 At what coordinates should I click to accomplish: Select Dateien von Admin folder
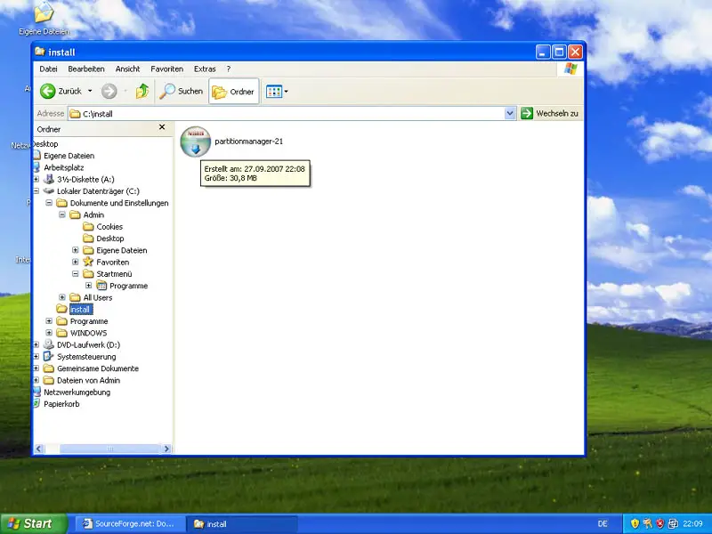(88, 380)
